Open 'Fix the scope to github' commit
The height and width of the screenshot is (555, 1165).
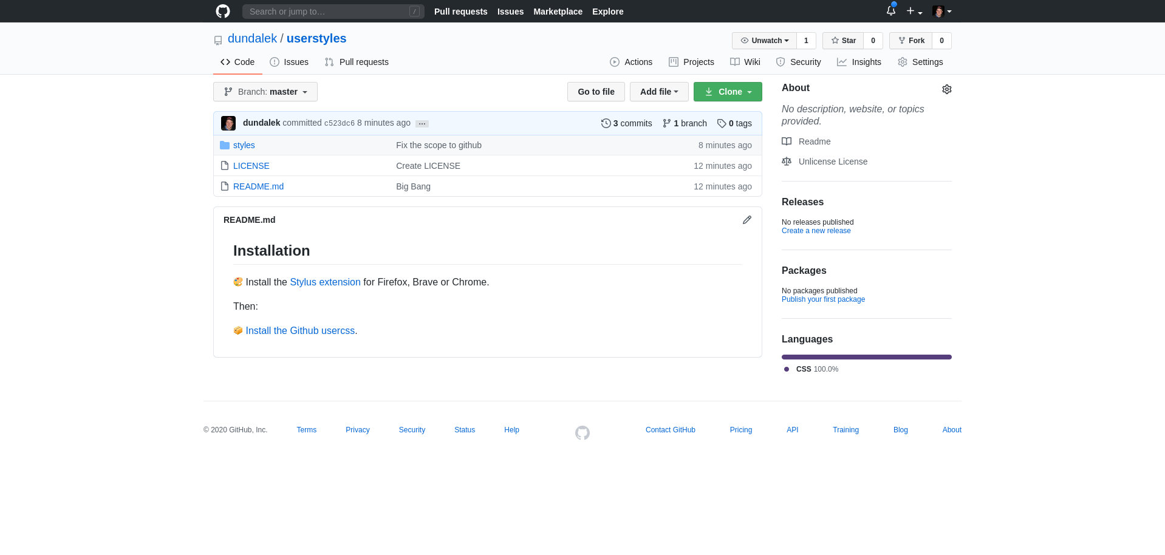[x=439, y=145]
